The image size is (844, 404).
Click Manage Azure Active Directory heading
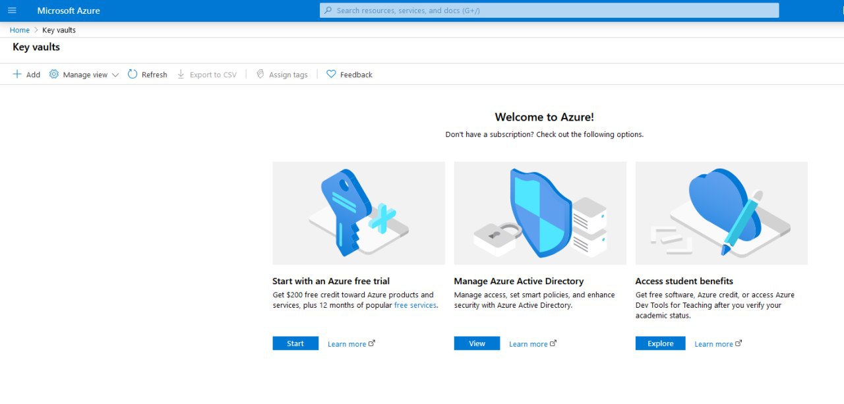tap(519, 281)
